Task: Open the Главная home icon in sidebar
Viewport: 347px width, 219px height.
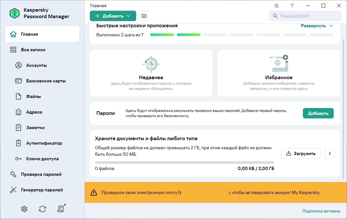Action: [13, 34]
